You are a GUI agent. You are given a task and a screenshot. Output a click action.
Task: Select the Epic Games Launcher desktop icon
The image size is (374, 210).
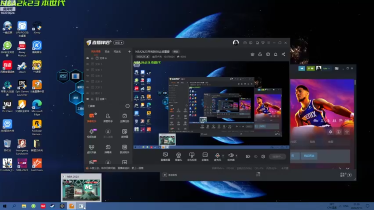[x=22, y=88]
